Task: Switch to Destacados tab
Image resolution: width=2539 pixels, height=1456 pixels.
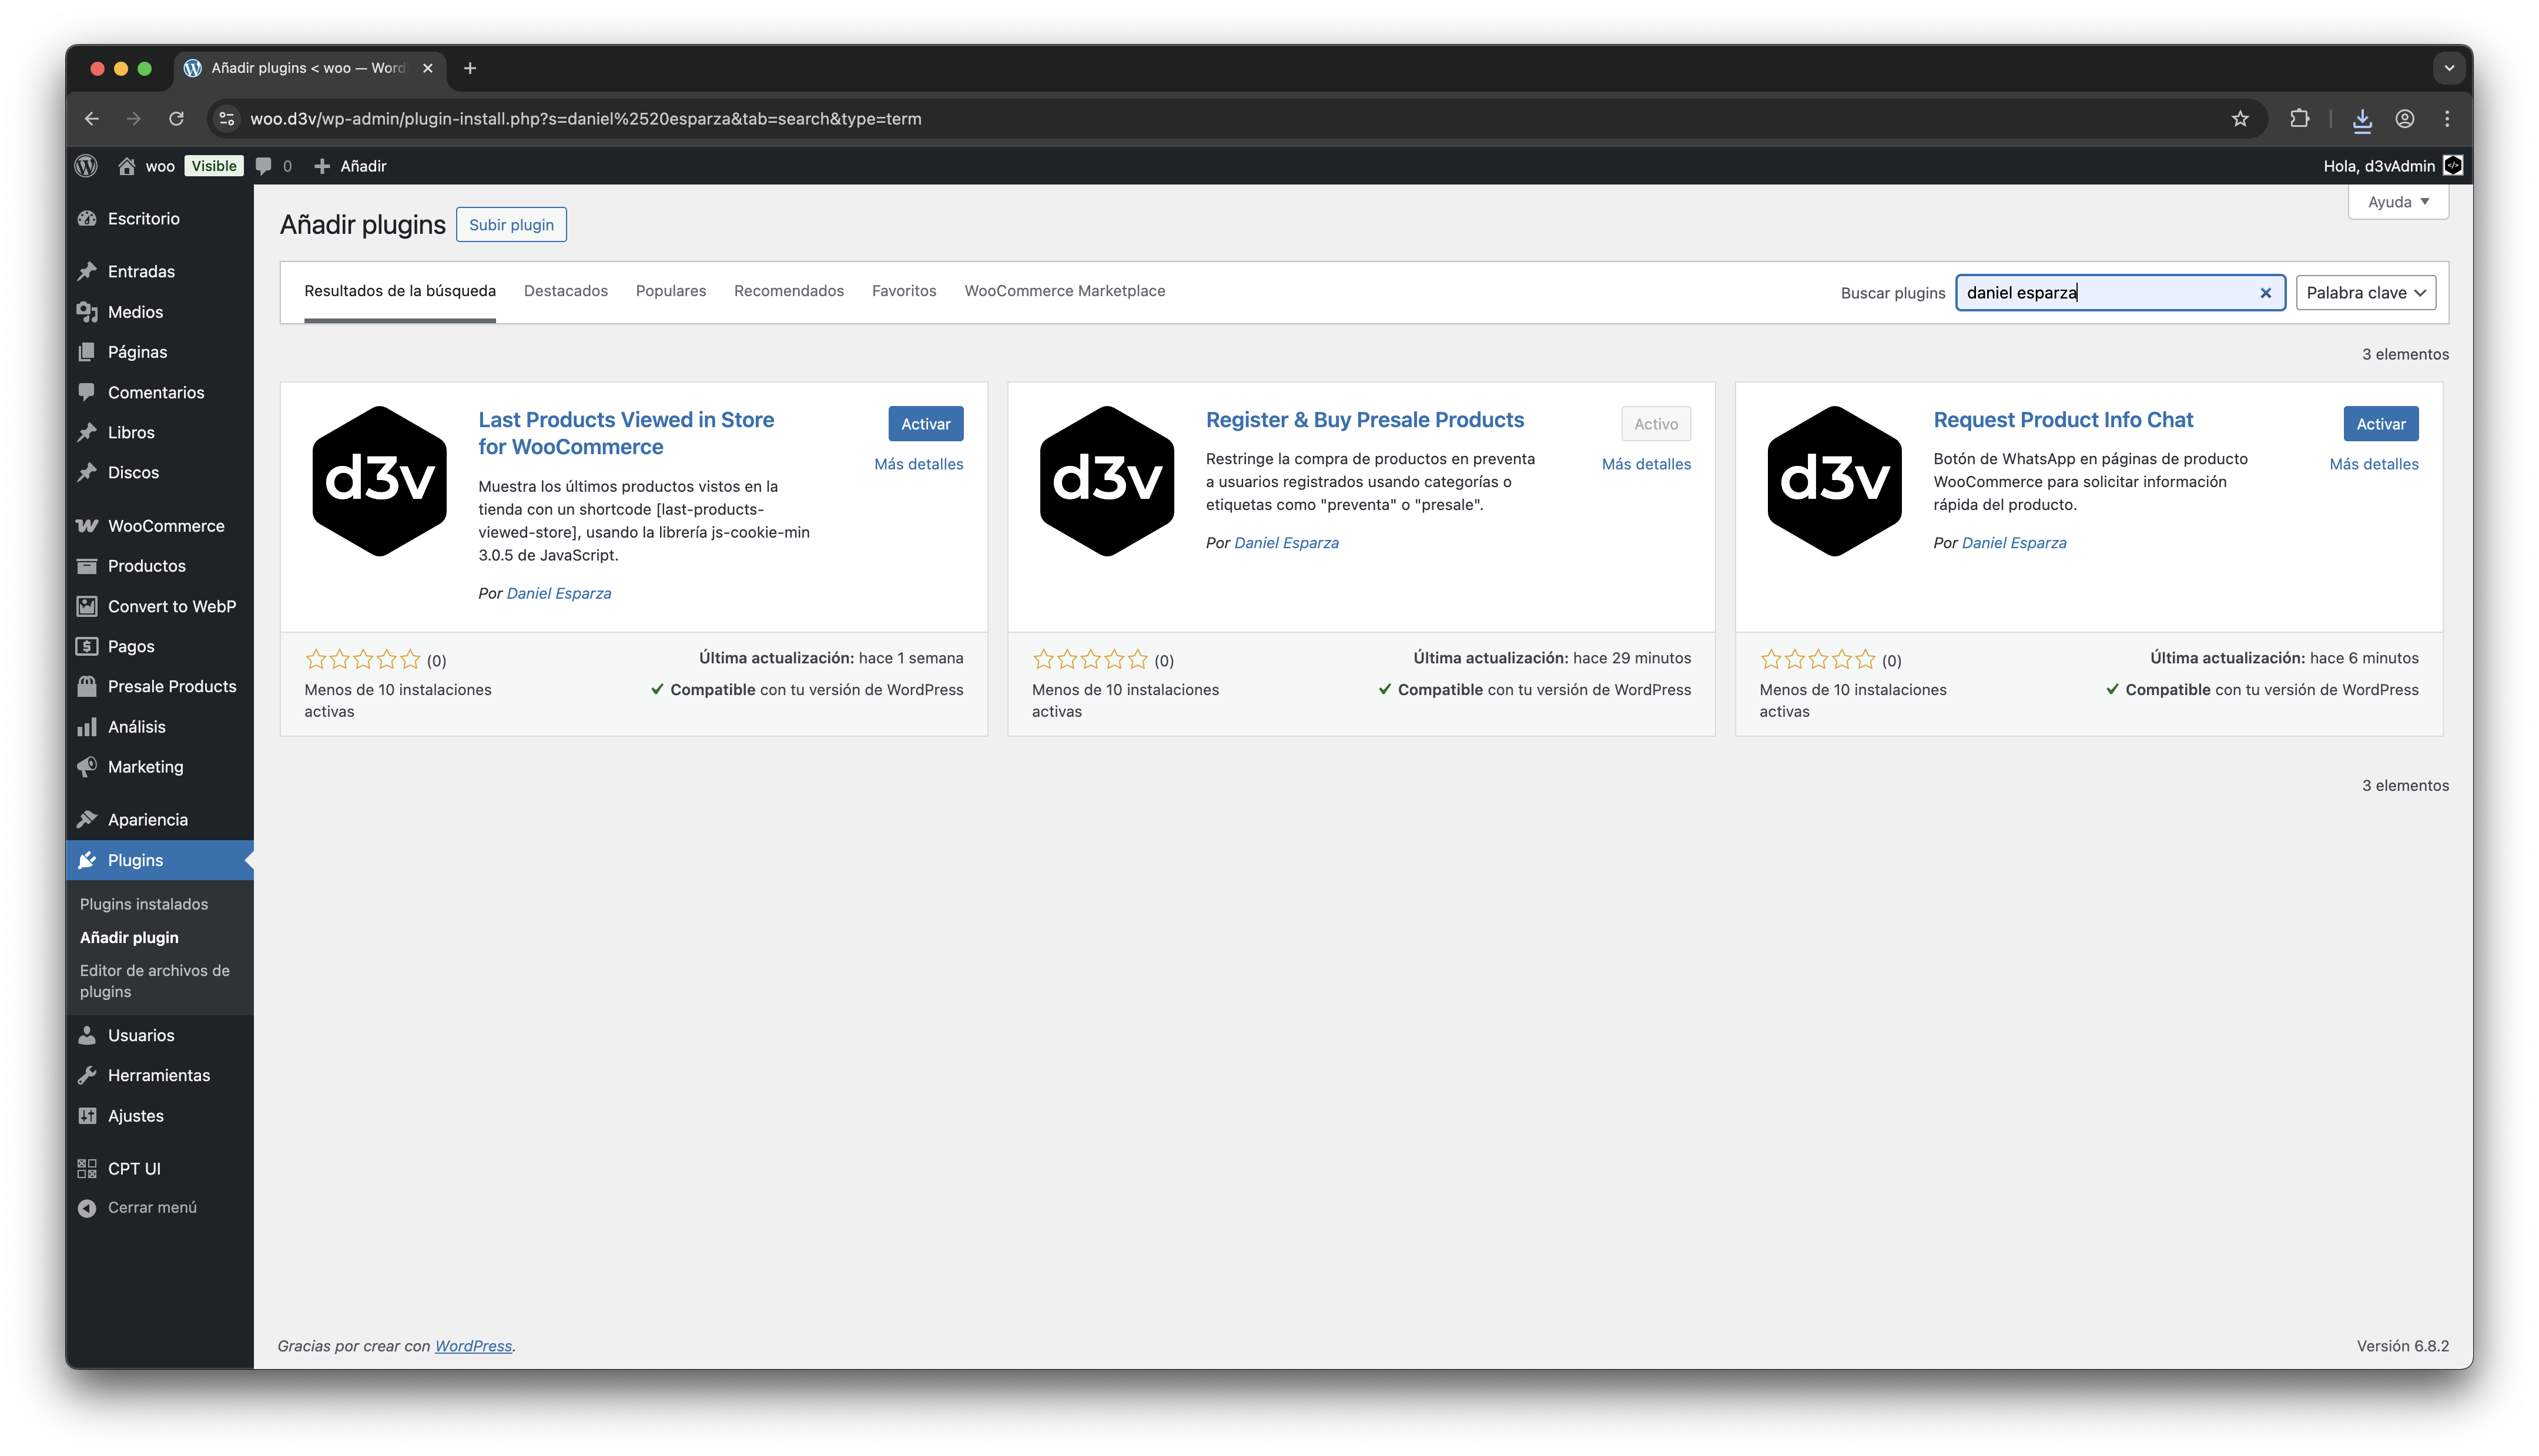Action: (x=566, y=291)
